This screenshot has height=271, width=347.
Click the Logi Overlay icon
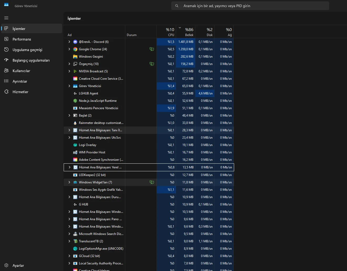click(x=75, y=145)
